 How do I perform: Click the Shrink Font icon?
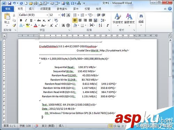pos(56,26)
